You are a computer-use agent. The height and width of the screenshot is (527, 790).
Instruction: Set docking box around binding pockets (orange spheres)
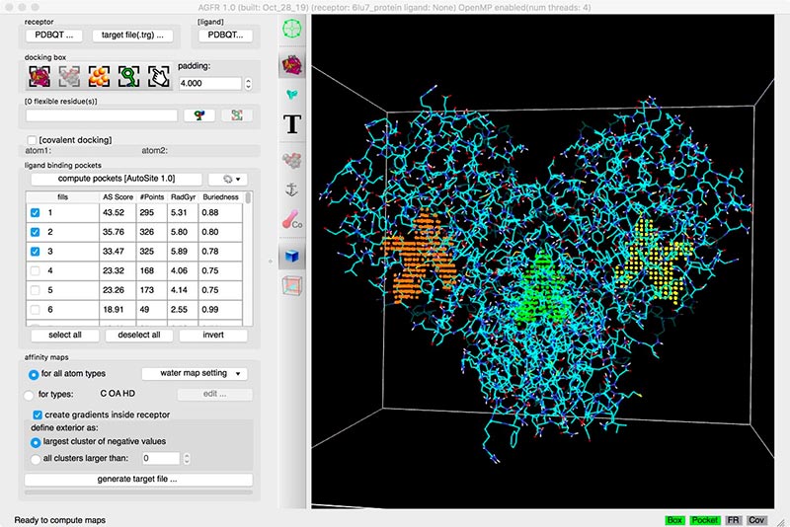tap(99, 76)
